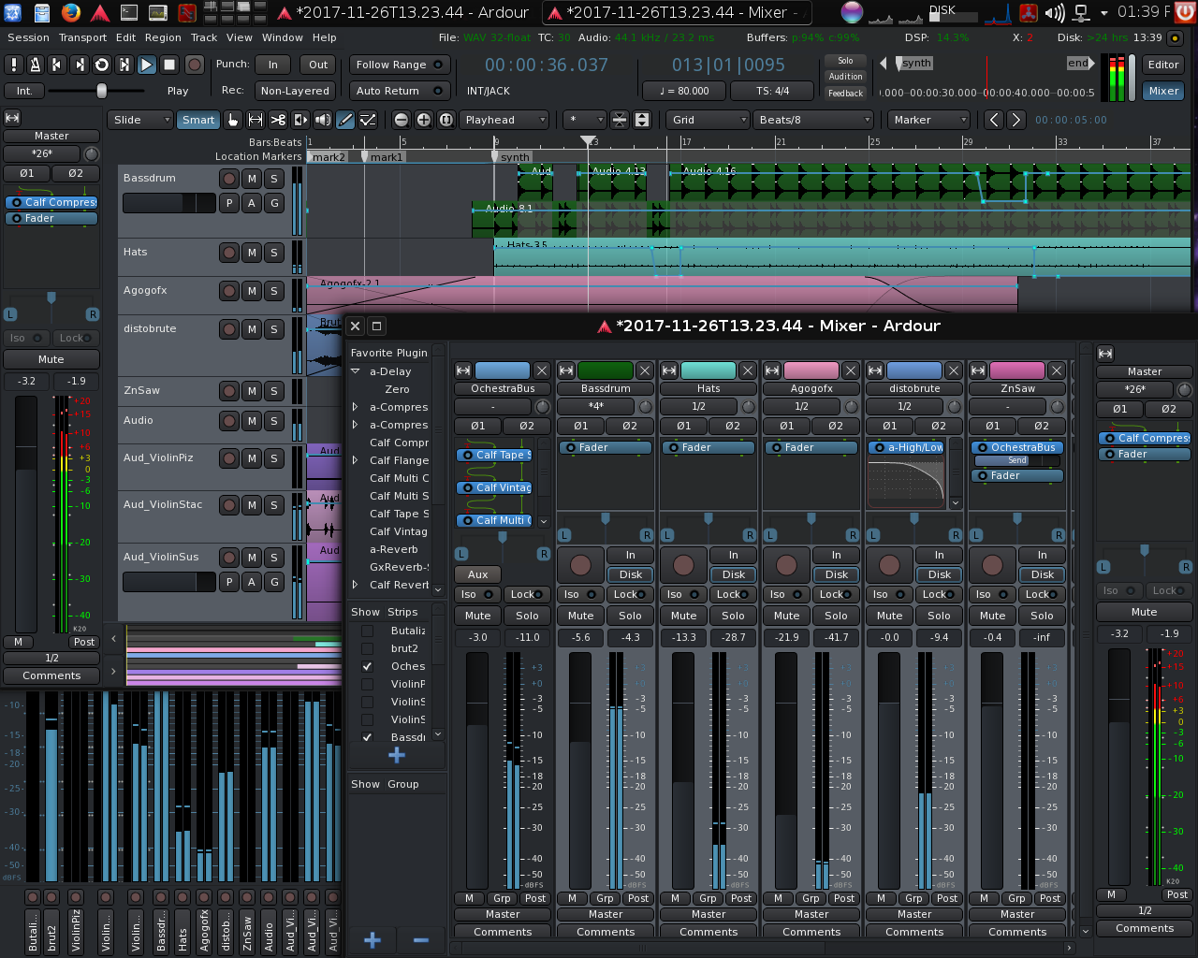Tick the brut2 strip visibility checkbox
The width and height of the screenshot is (1198, 958).
(x=368, y=648)
